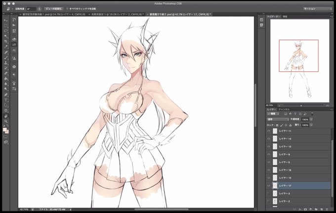The image size is (336, 213).
Task: Open the Navigator panel flyout menu
Action: click(x=332, y=16)
